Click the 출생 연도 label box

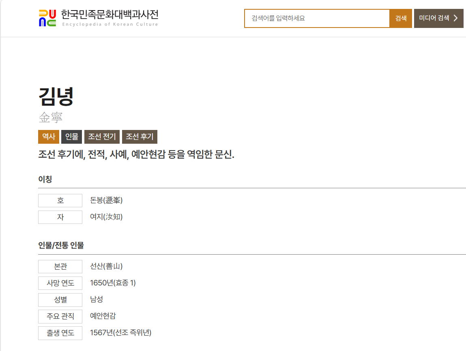point(60,333)
